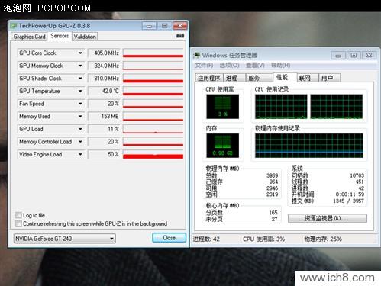Viewport: 381px width, 286px height.
Task: Click the 153 MB memory used value
Action: pyautogui.click(x=104, y=117)
